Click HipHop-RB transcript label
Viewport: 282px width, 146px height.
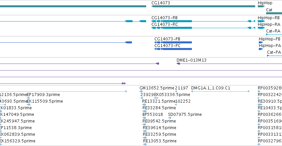(x=269, y=18)
